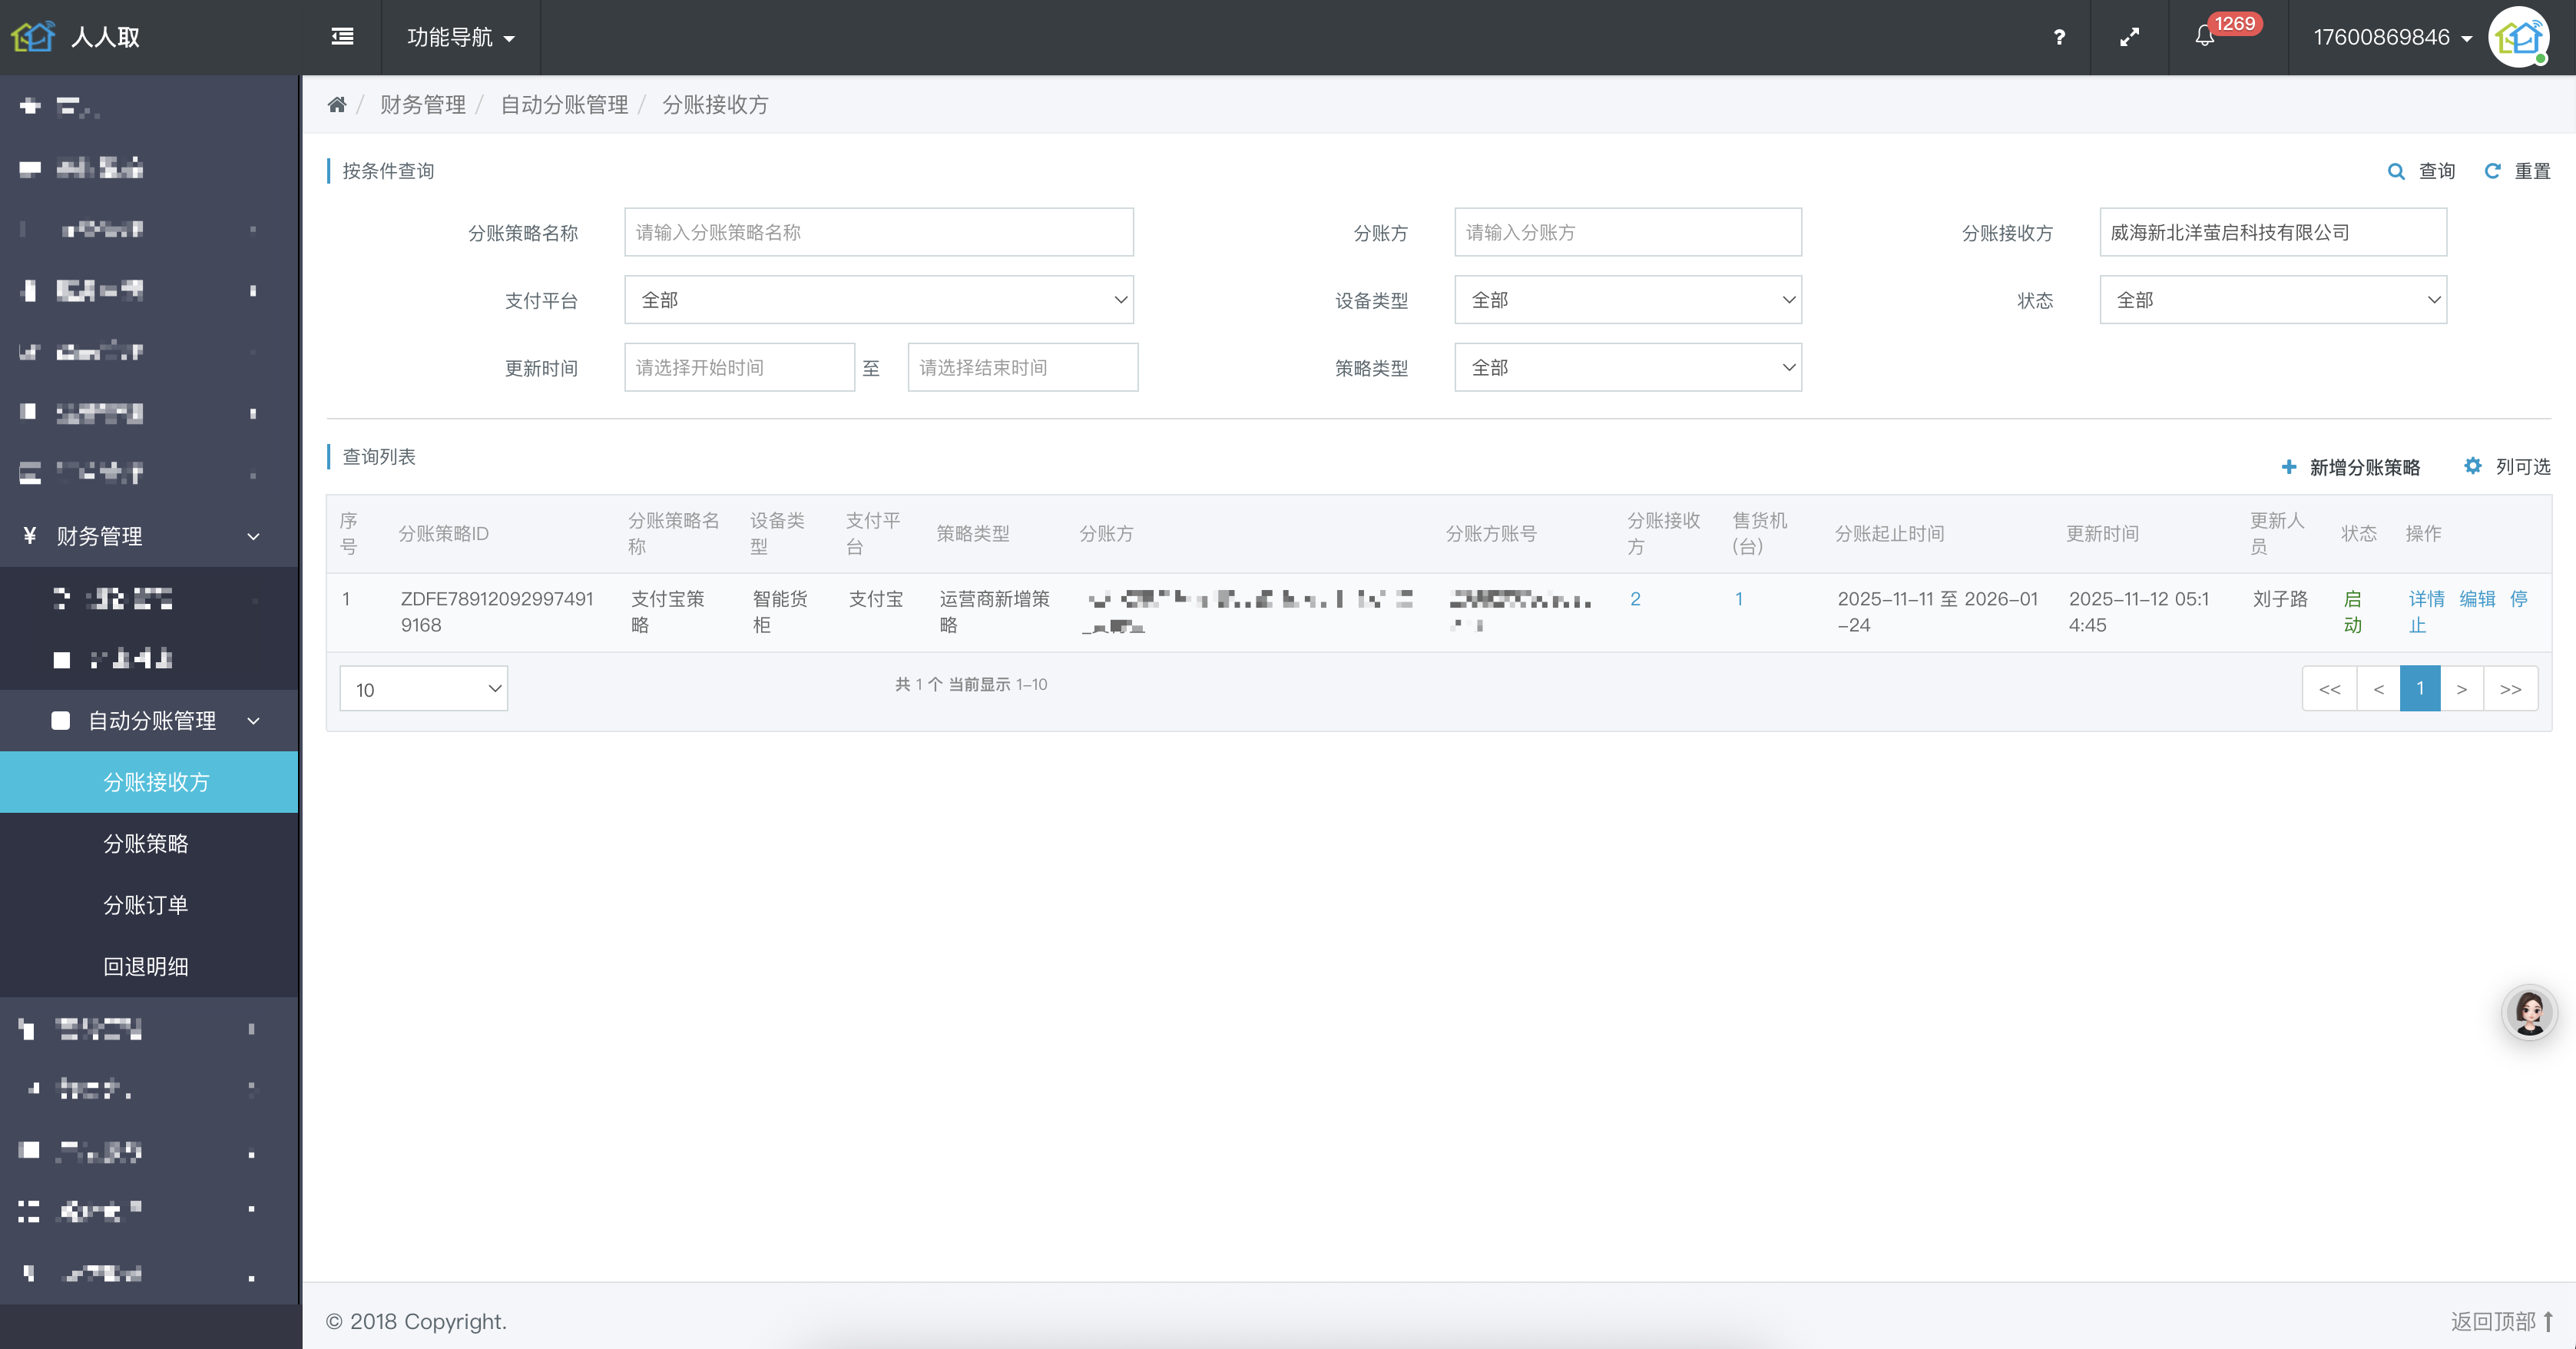Focus the 分账策略名称 input field
The height and width of the screenshot is (1349, 2576).
point(878,233)
